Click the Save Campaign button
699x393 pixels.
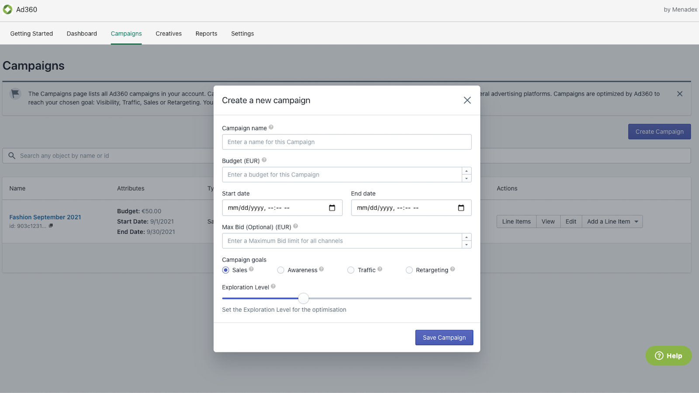[x=444, y=338]
